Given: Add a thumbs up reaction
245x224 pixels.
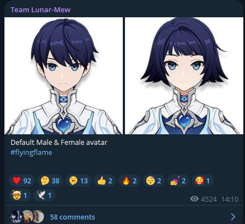Looking at the screenshot, I should click(x=105, y=181).
